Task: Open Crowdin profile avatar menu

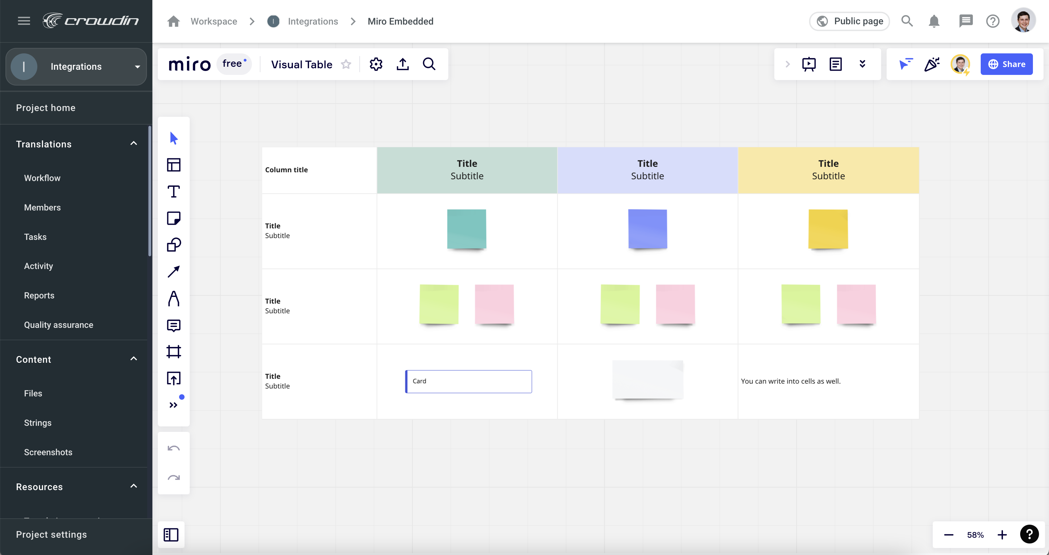Action: pyautogui.click(x=1023, y=21)
